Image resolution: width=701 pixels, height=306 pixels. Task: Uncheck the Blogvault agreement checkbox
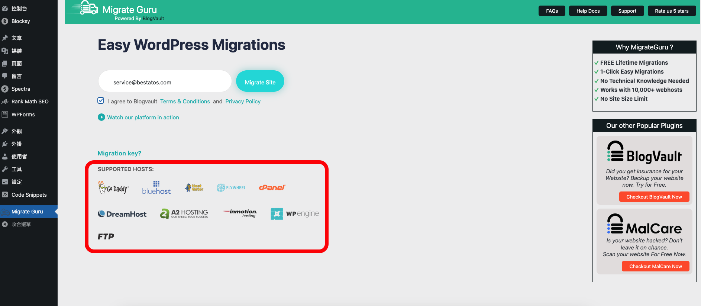pyautogui.click(x=101, y=100)
